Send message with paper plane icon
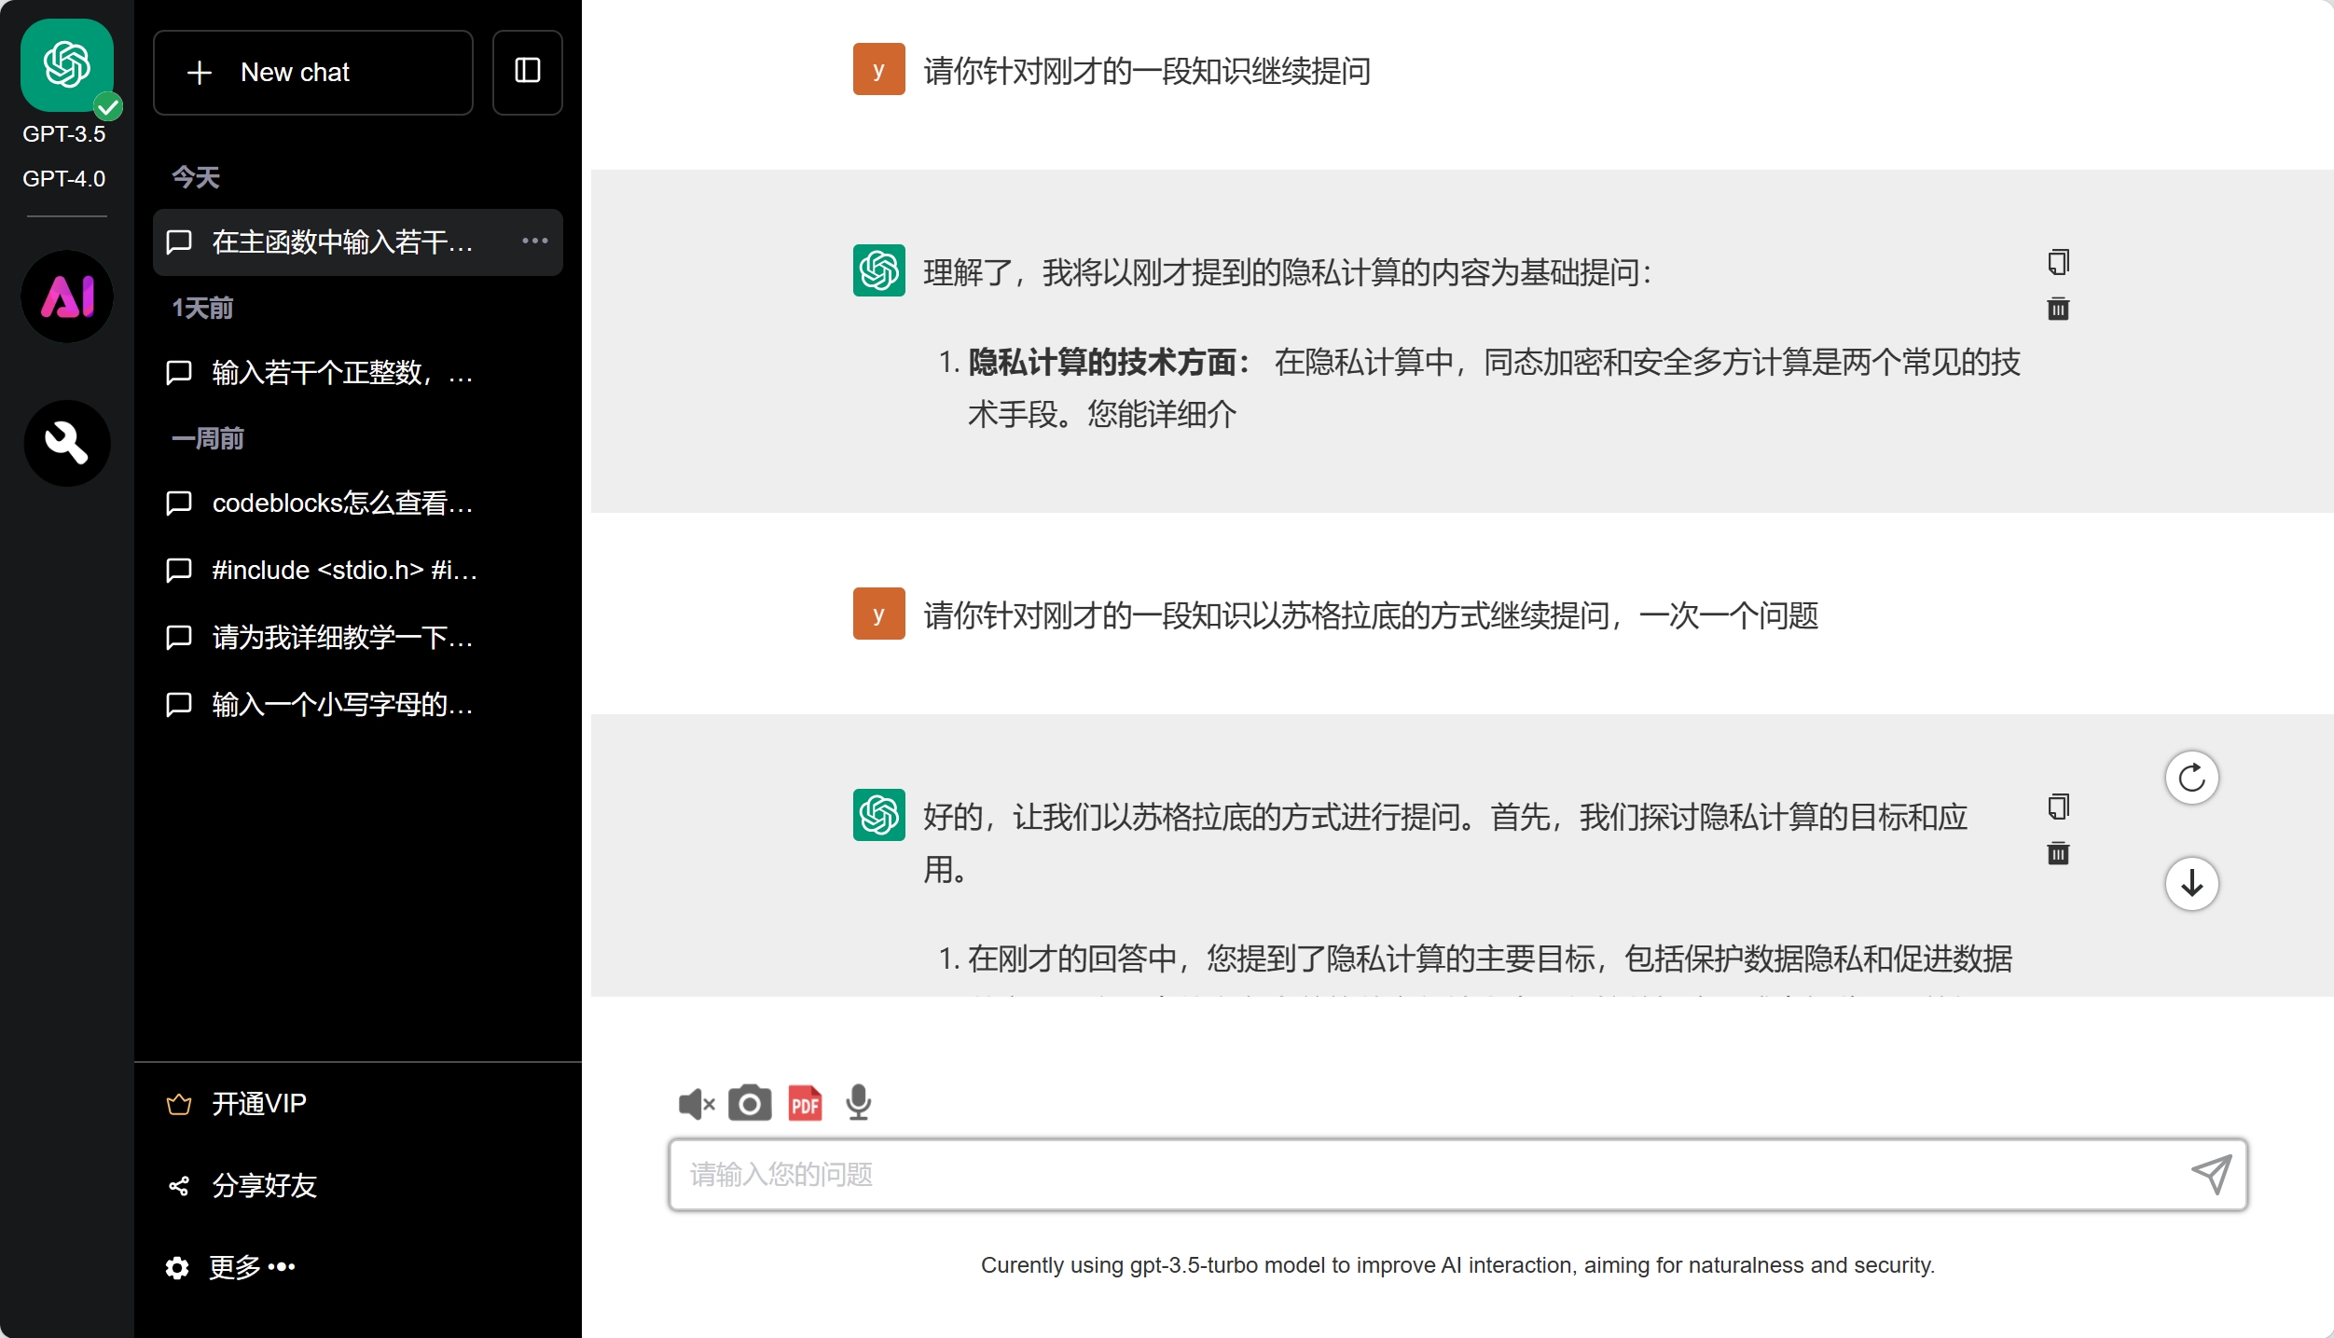Viewport: 2334px width, 1338px height. click(x=2211, y=1175)
